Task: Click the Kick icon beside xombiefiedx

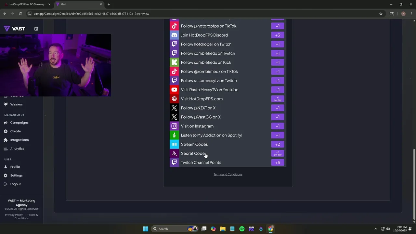Action: (x=174, y=62)
